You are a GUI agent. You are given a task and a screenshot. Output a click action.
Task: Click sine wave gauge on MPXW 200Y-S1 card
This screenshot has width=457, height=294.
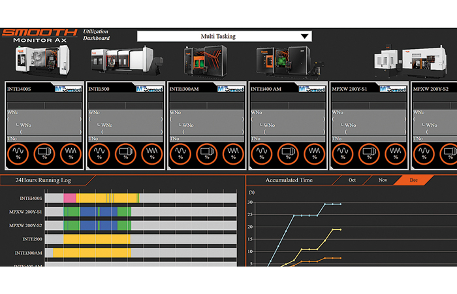[343, 154]
